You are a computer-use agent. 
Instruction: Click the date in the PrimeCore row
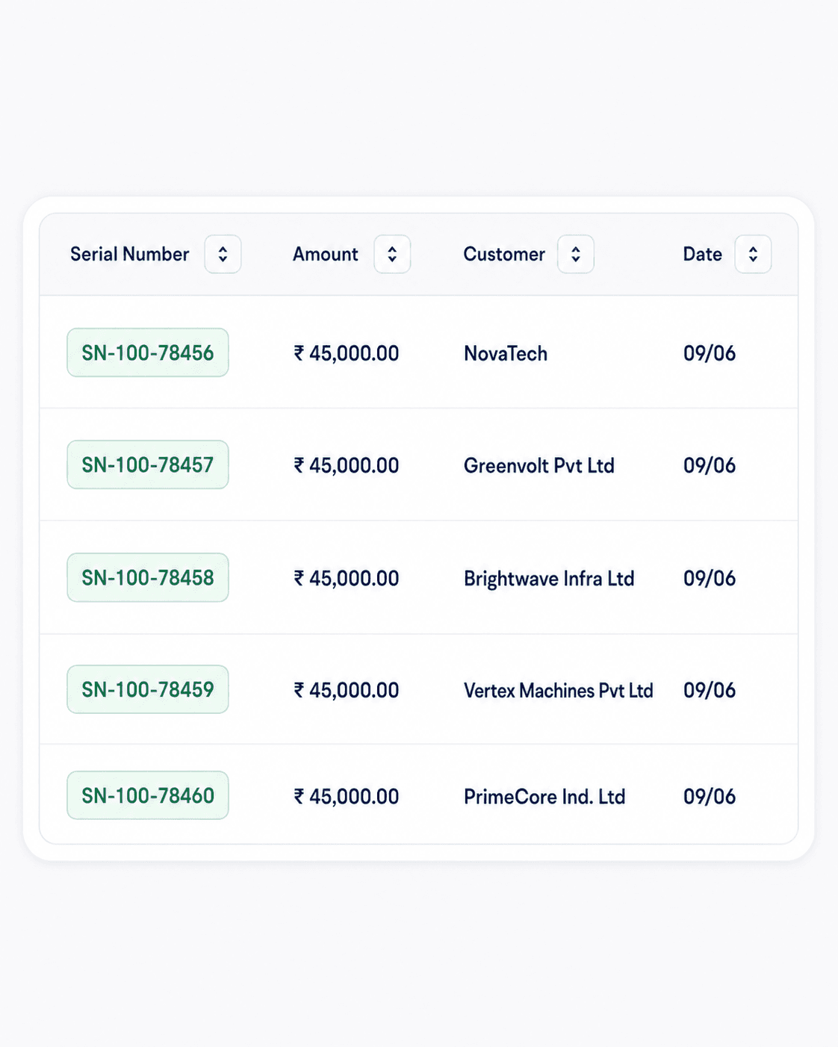point(710,797)
